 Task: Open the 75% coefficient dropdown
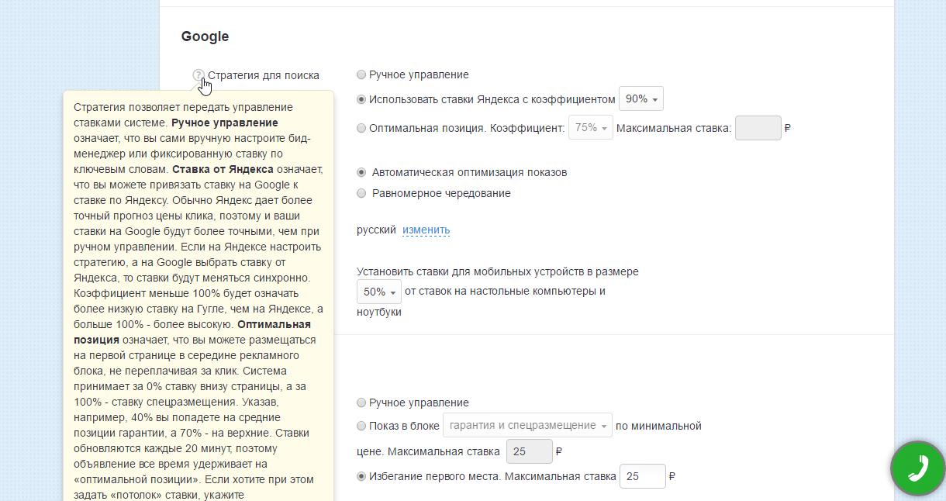tap(591, 128)
